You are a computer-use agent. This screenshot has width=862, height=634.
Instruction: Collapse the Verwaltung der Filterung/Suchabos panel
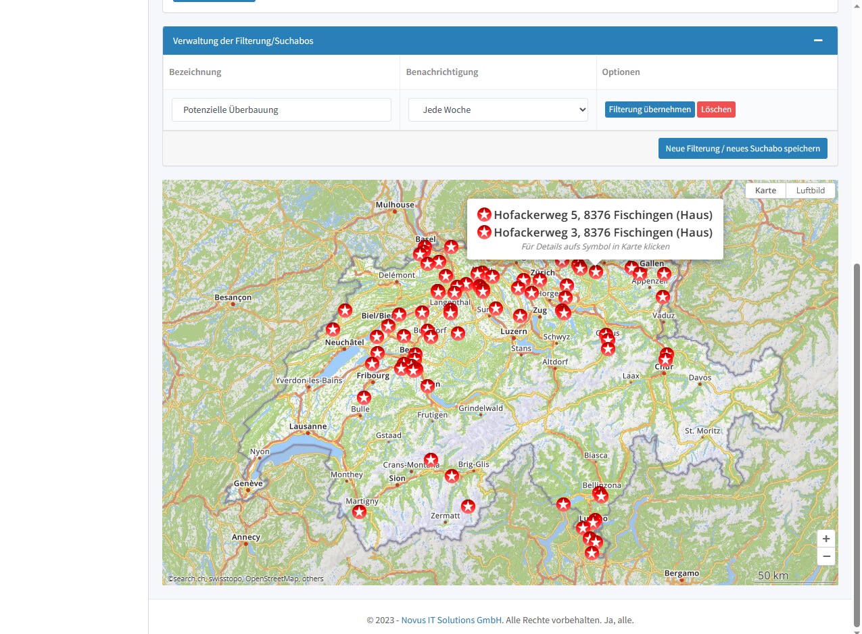[818, 41]
